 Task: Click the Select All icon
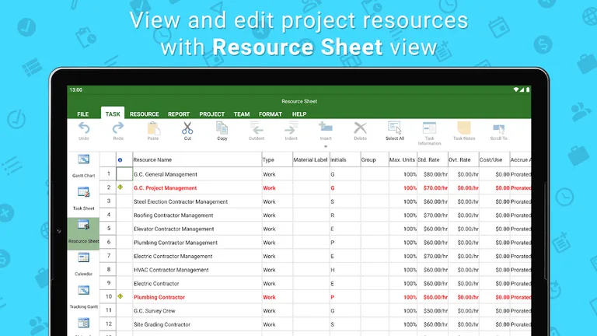pyautogui.click(x=395, y=128)
